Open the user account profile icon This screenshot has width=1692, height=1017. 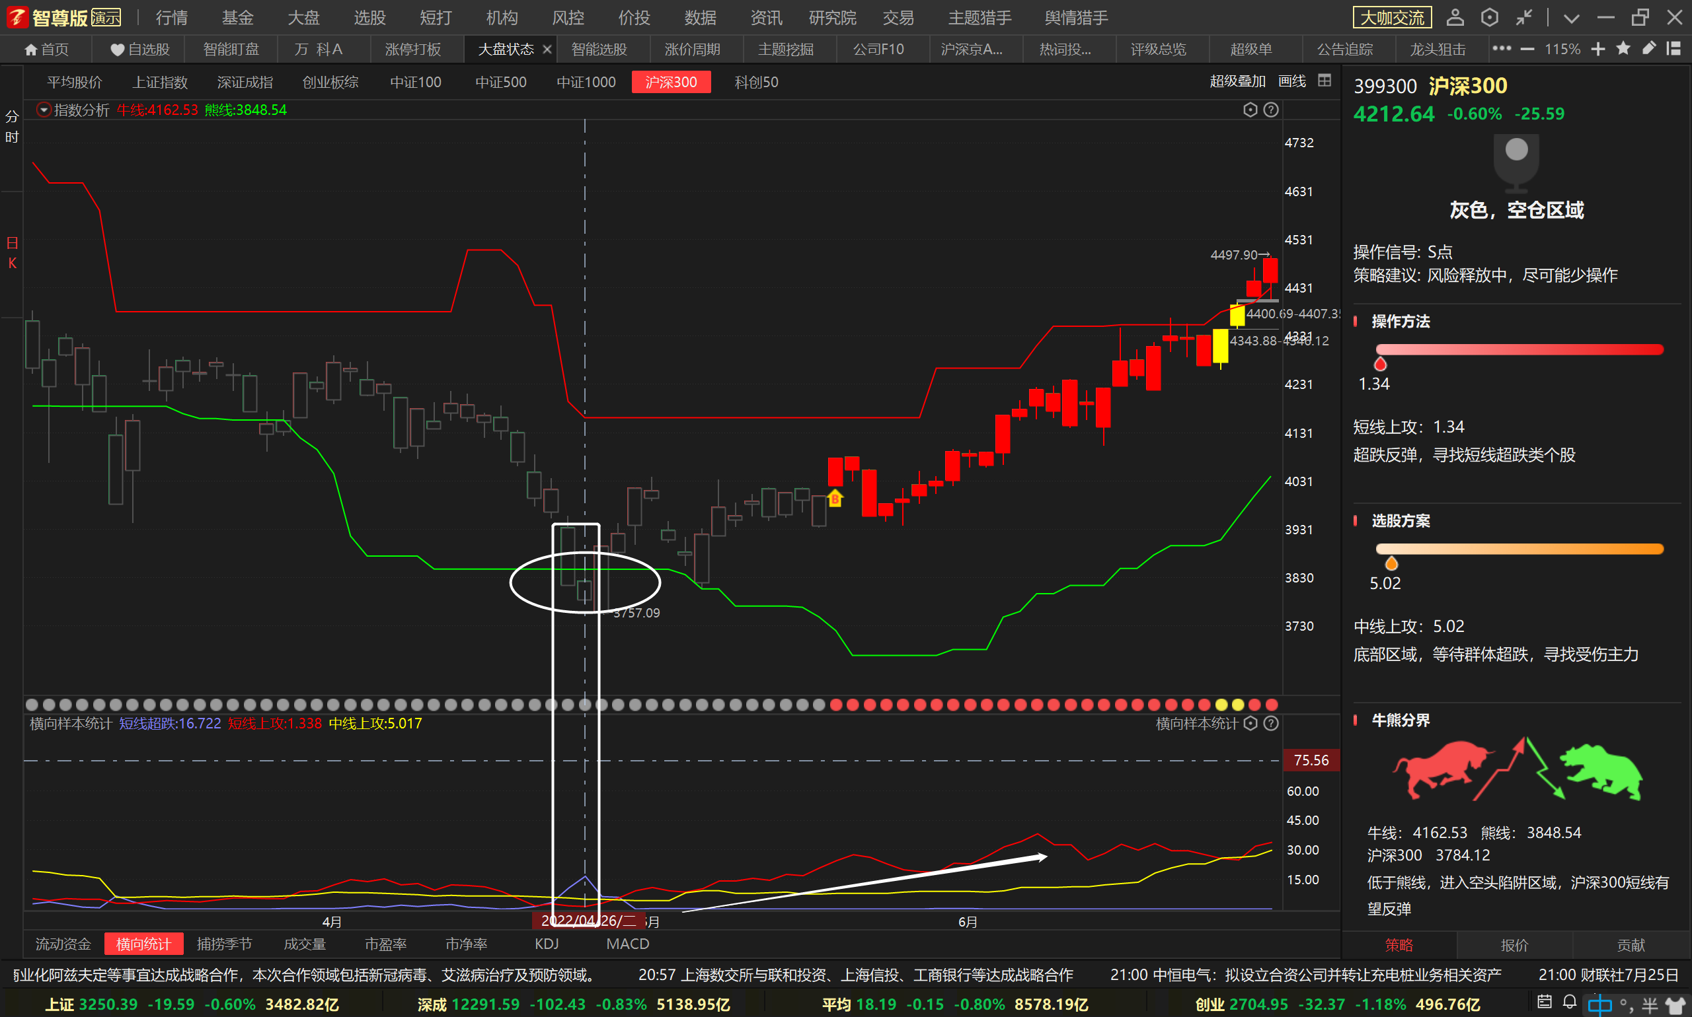click(1455, 17)
